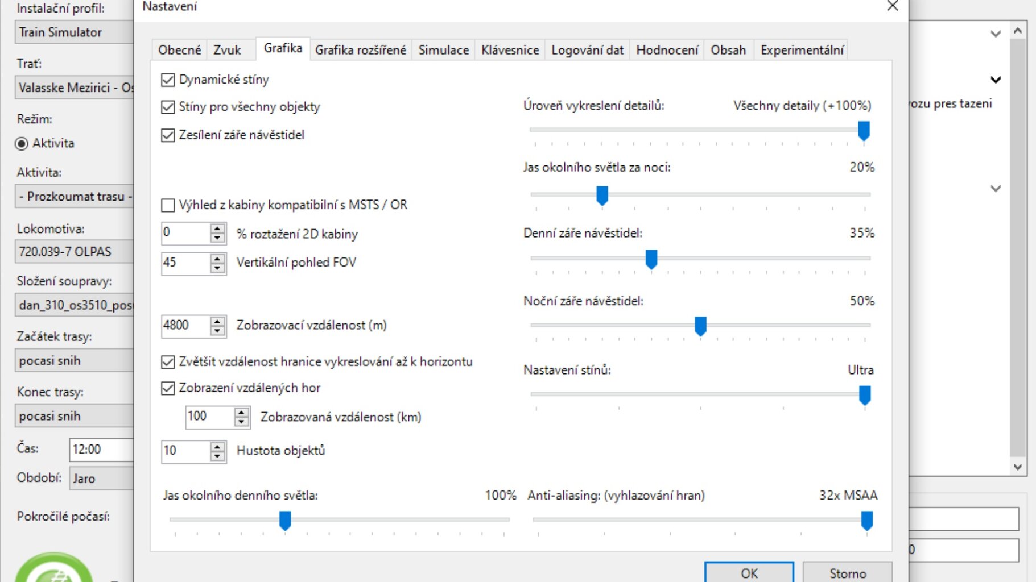
Task: Open the Období Jaro dropdown
Action: [101, 479]
